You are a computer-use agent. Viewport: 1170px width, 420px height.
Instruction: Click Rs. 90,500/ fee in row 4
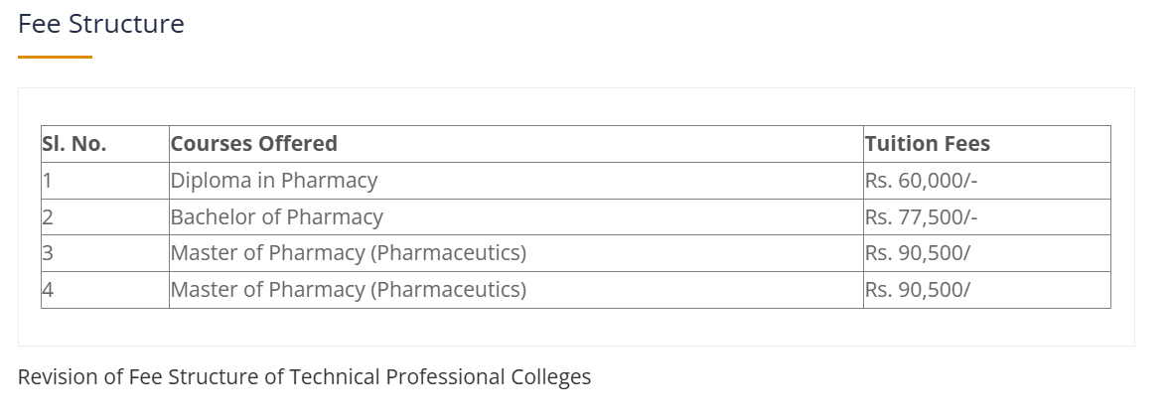point(917,290)
